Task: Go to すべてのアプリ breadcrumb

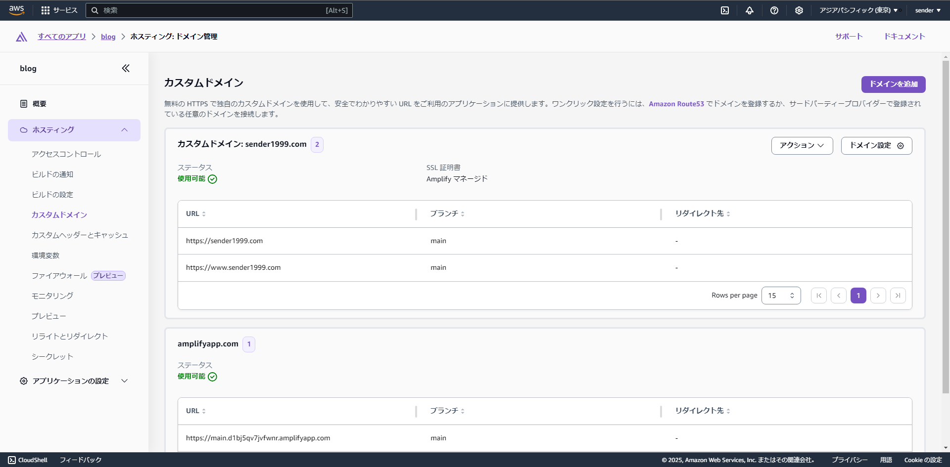Action: (x=62, y=37)
